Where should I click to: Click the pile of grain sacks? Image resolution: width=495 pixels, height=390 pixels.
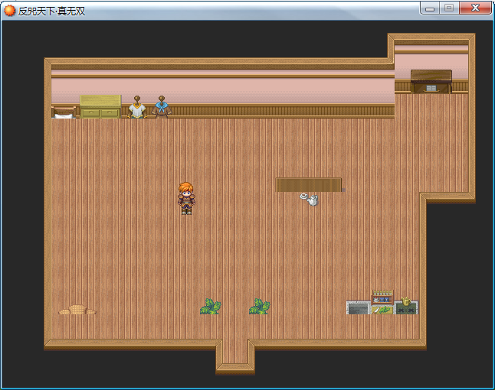point(77,310)
